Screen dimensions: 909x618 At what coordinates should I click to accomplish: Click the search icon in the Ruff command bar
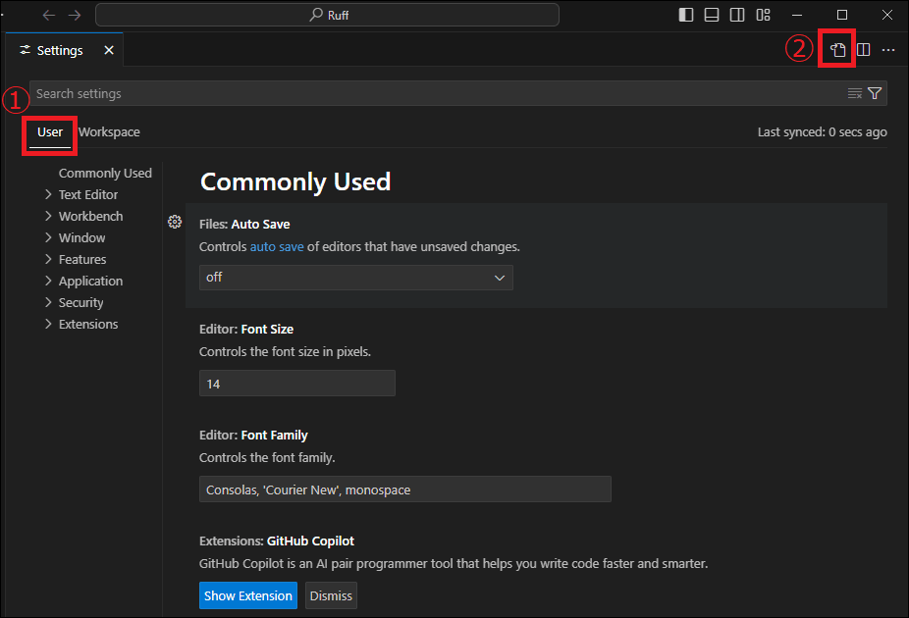(316, 15)
